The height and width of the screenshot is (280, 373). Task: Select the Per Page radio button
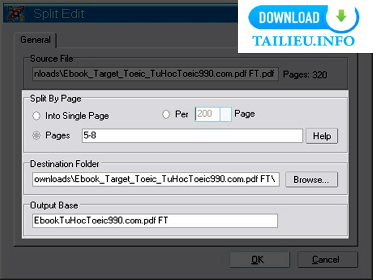pyautogui.click(x=166, y=114)
